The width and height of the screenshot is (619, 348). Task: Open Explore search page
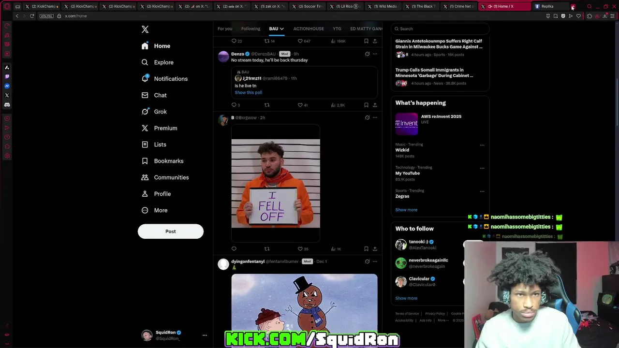[x=157, y=62]
